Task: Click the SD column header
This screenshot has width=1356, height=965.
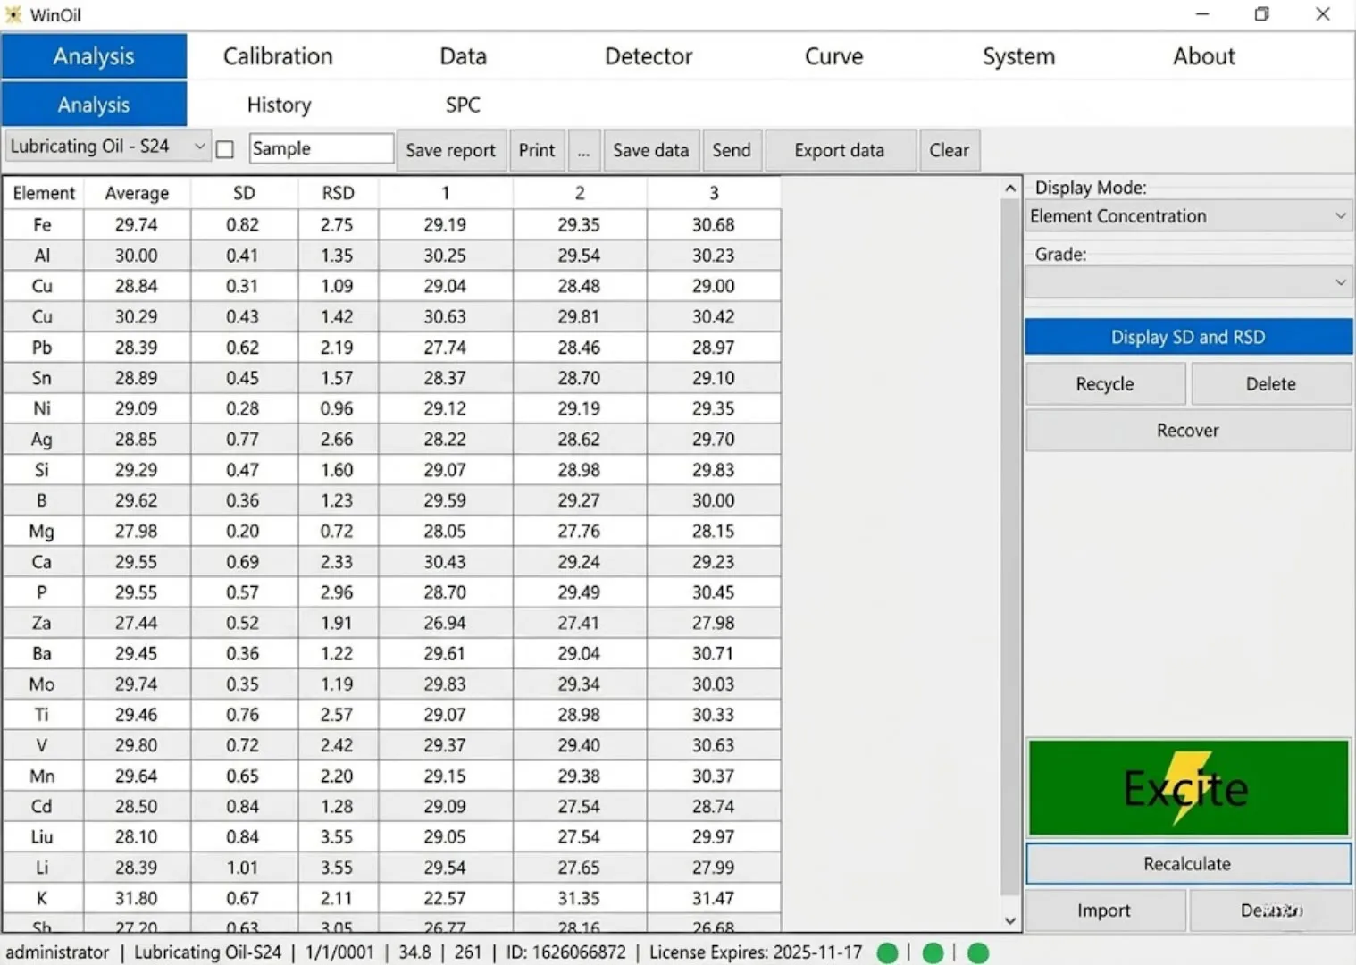Action: tap(244, 193)
